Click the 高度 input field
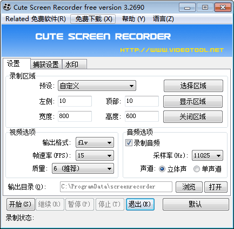The width and height of the screenshot is (234, 229). 142,116
